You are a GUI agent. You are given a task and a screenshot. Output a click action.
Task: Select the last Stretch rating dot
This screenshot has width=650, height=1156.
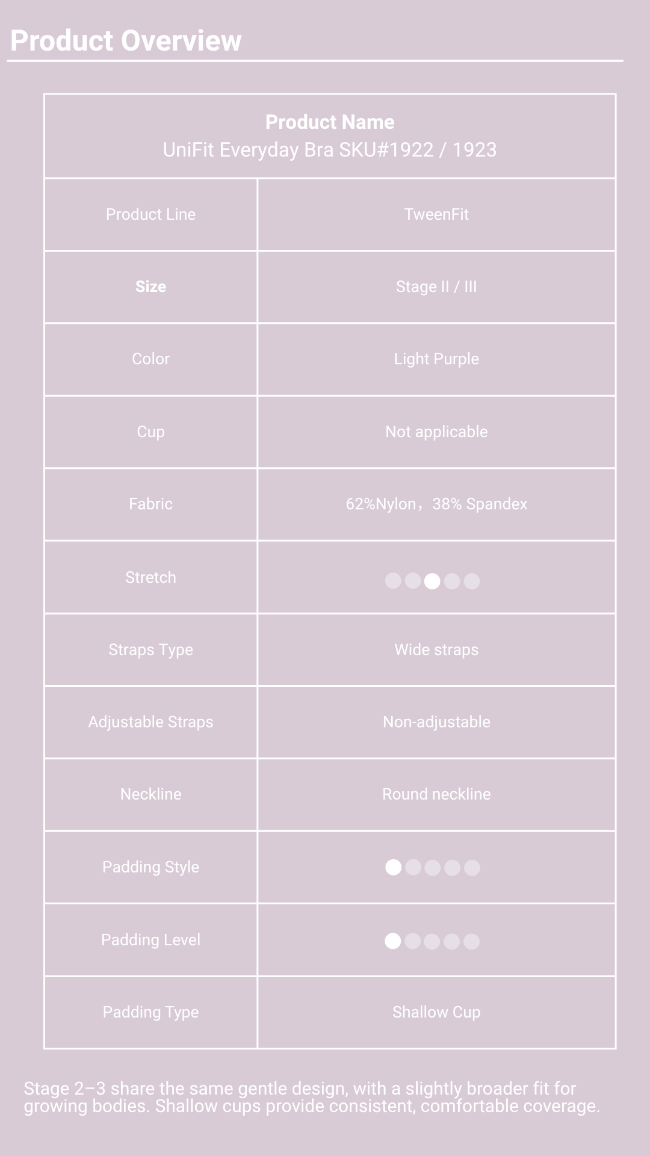pyautogui.click(x=472, y=581)
